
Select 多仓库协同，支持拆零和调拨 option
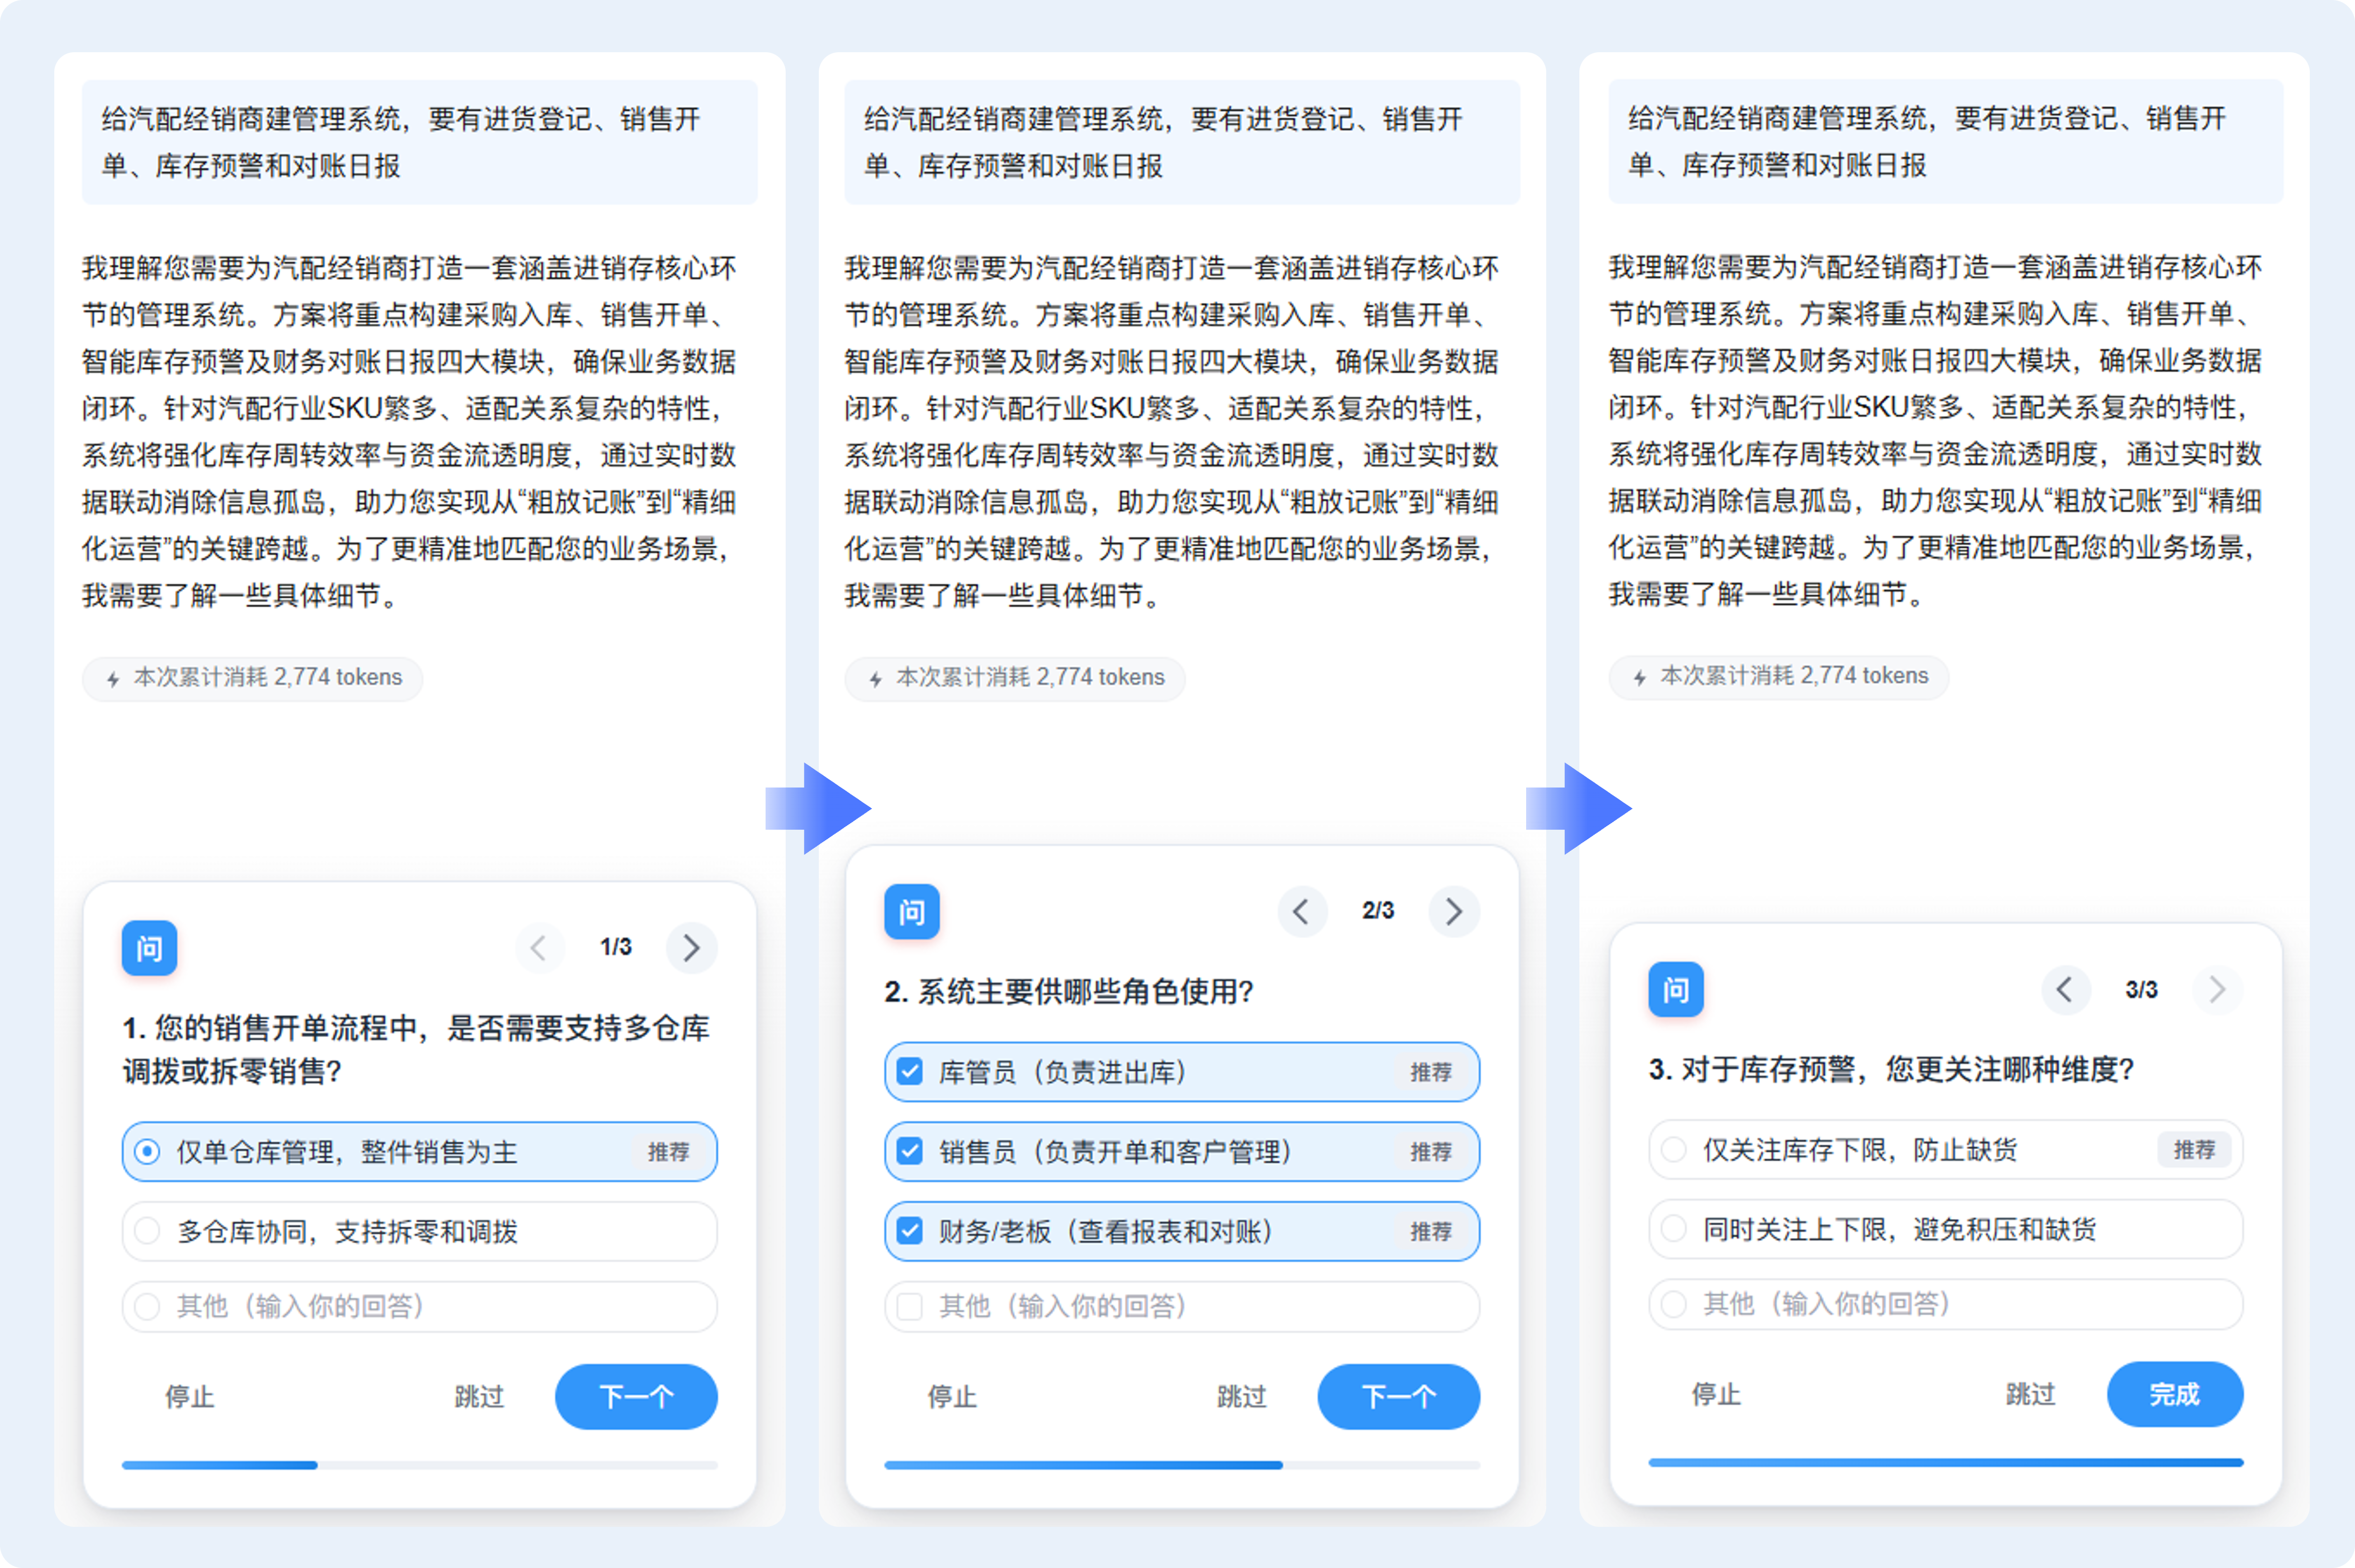(419, 1231)
